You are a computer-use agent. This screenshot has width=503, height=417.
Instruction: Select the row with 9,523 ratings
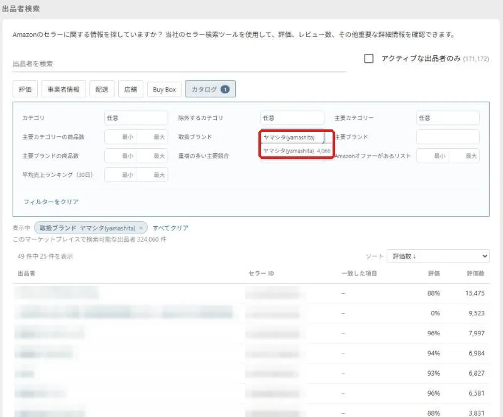click(251, 313)
